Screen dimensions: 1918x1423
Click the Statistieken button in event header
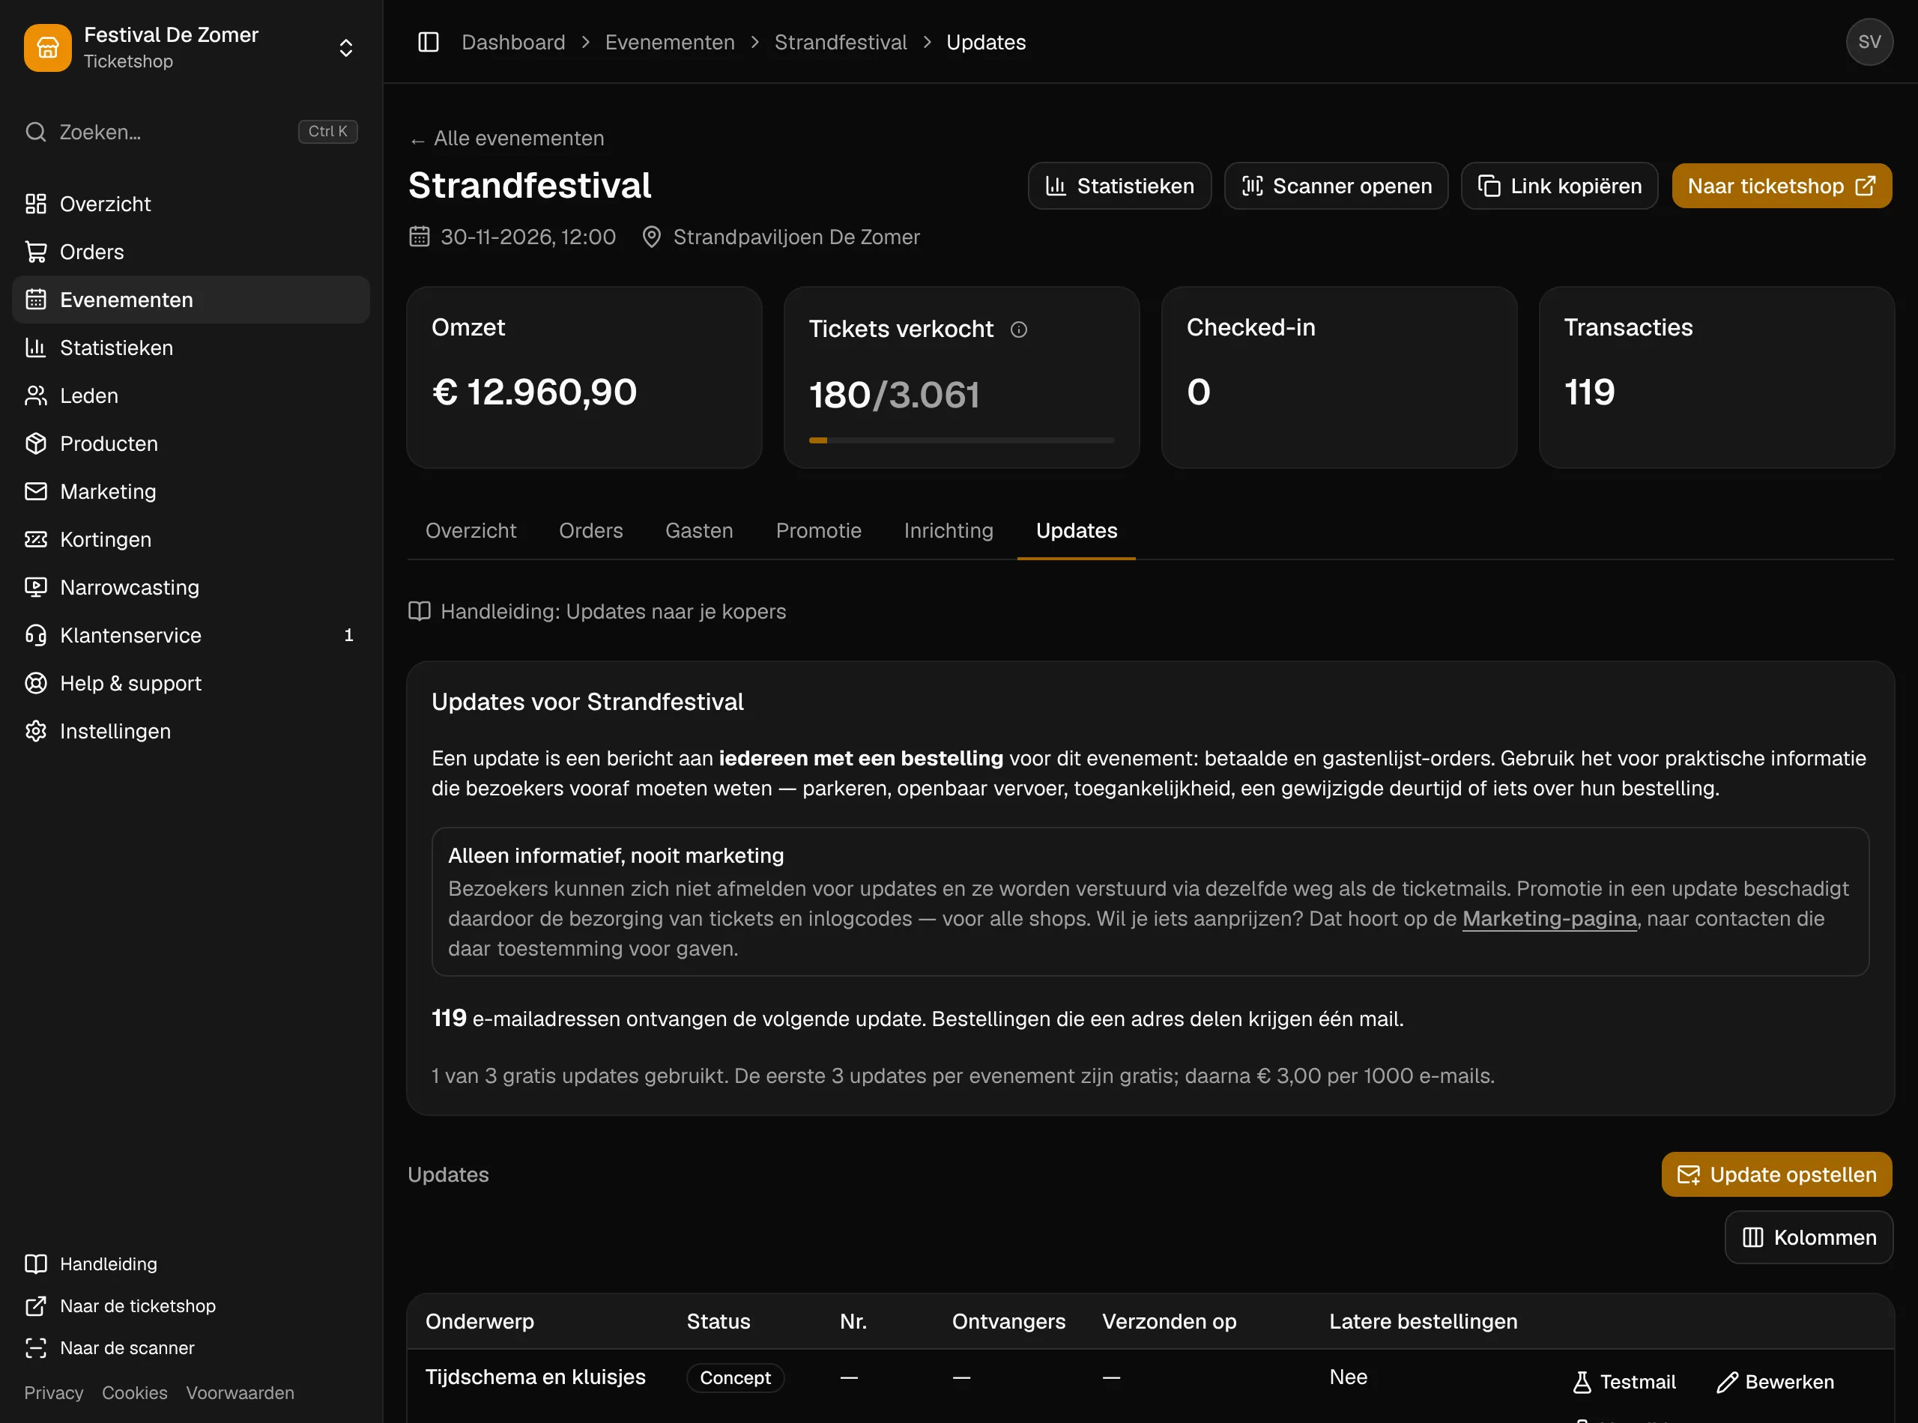pyautogui.click(x=1119, y=186)
